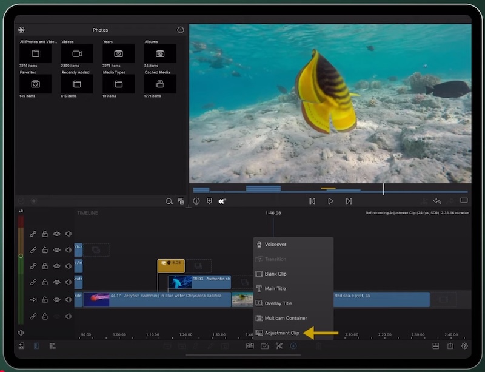Toggle the header icon above the audio meter
This screenshot has width=485, height=372.
pos(21,211)
